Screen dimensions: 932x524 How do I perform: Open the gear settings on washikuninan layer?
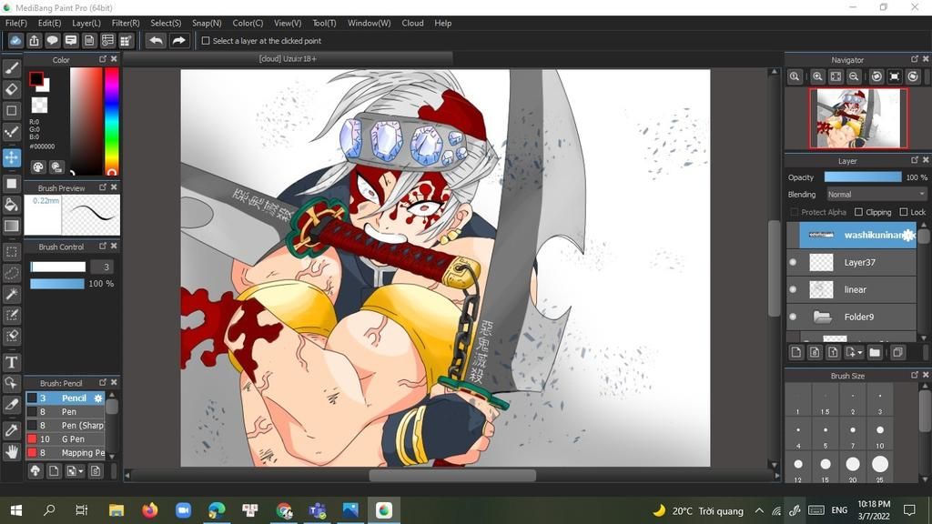click(909, 236)
